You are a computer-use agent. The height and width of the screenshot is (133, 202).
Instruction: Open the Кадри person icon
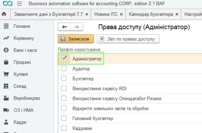coord(6,122)
